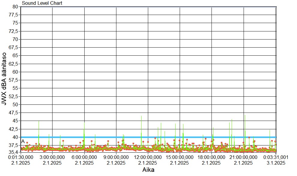
Task: Click the 3.1.2025 date label
Action: [276, 163]
